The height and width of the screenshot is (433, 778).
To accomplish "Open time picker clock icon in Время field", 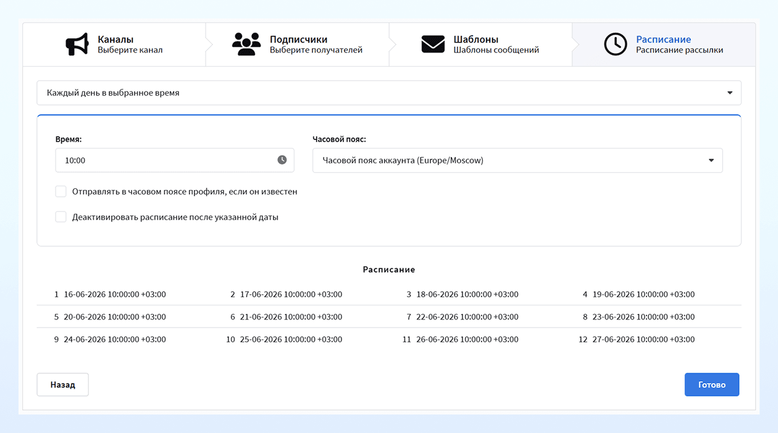I will tap(282, 160).
